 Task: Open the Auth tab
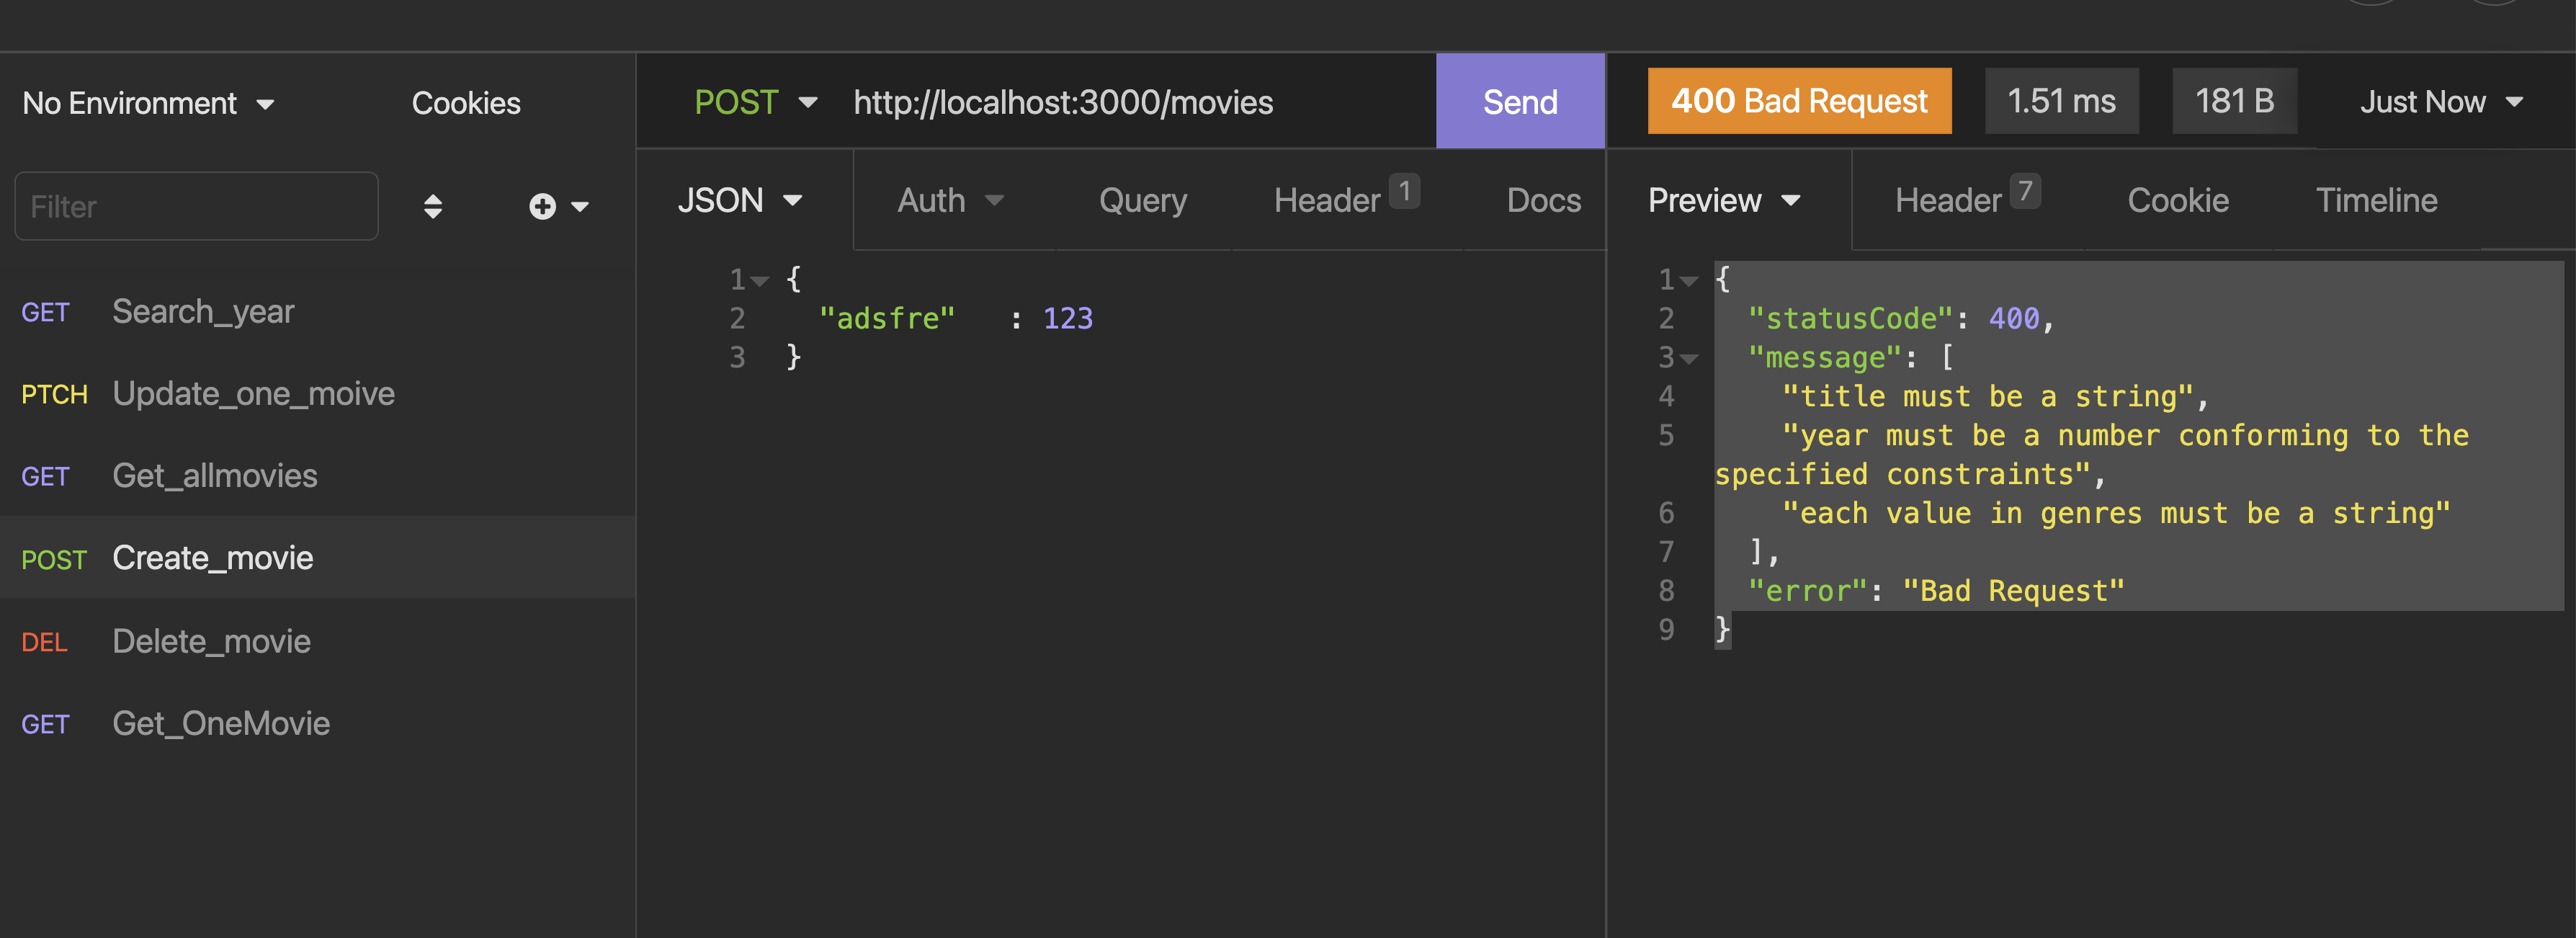coord(949,200)
